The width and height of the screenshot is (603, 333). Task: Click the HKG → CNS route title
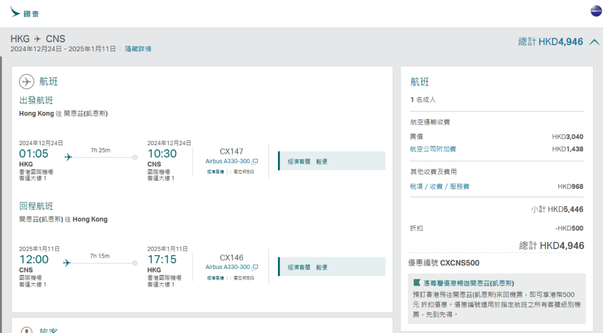[38, 39]
